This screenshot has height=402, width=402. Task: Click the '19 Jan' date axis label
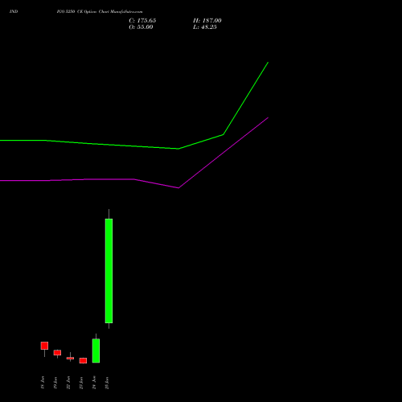(x=55, y=383)
